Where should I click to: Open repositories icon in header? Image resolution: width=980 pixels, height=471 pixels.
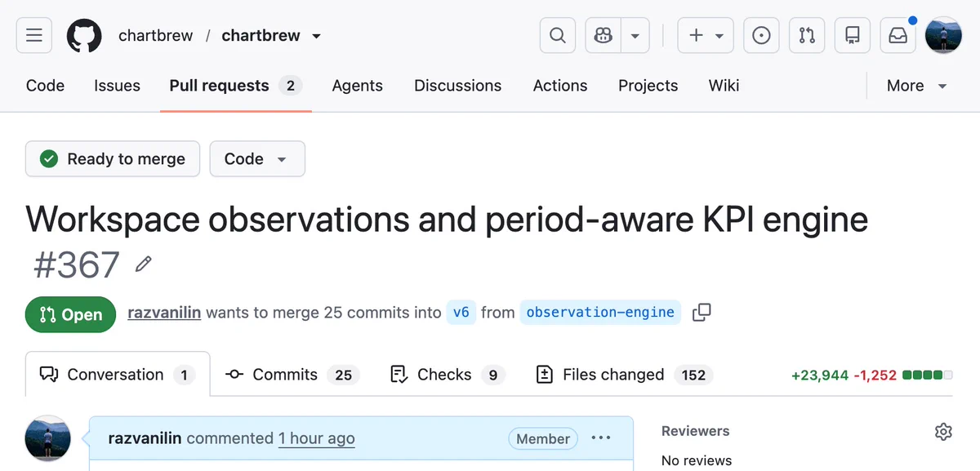tap(853, 36)
